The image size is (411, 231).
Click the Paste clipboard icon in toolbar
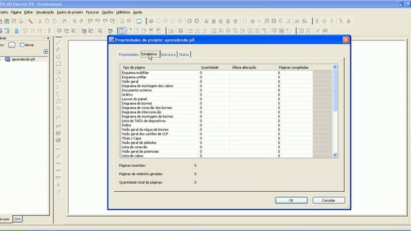point(54,21)
